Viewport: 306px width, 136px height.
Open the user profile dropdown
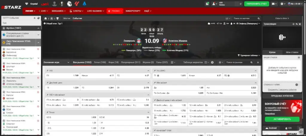215,4
